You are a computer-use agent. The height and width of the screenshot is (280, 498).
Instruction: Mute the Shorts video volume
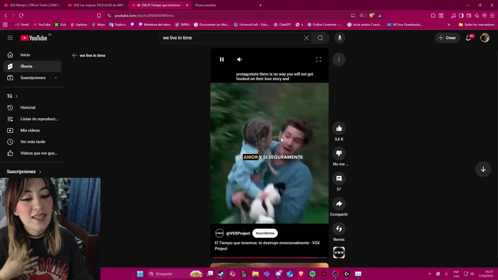[x=240, y=59]
